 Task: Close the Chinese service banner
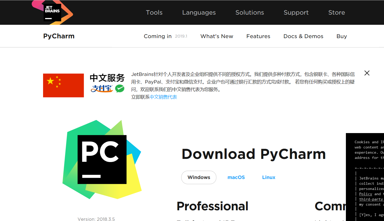367,73
